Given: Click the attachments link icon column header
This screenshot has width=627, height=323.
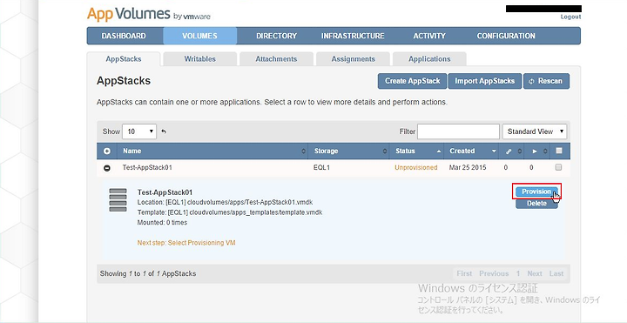Looking at the screenshot, I should [509, 151].
